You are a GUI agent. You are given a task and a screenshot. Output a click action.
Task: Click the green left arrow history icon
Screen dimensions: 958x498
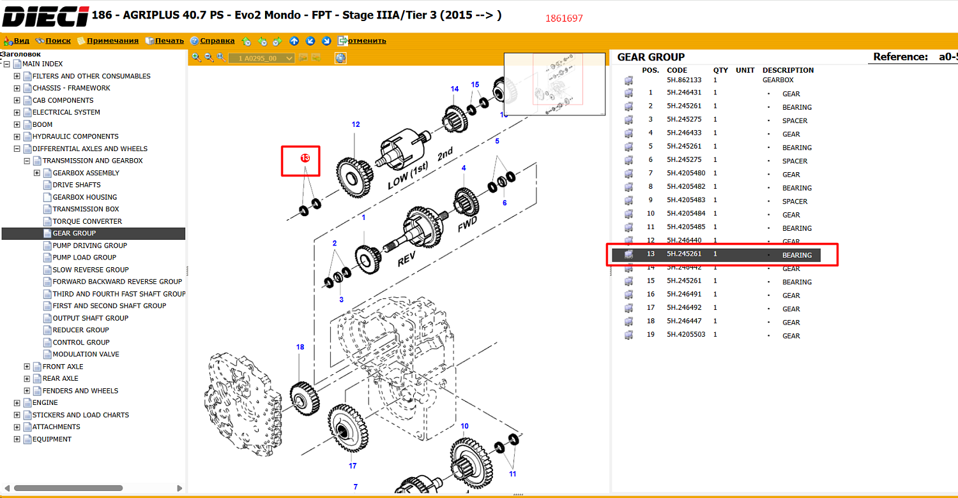point(262,41)
